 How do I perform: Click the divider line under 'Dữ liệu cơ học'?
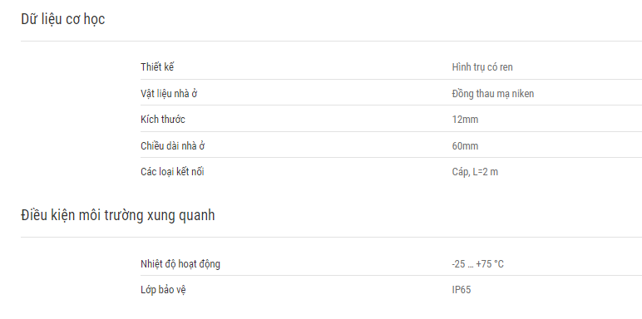click(331, 41)
